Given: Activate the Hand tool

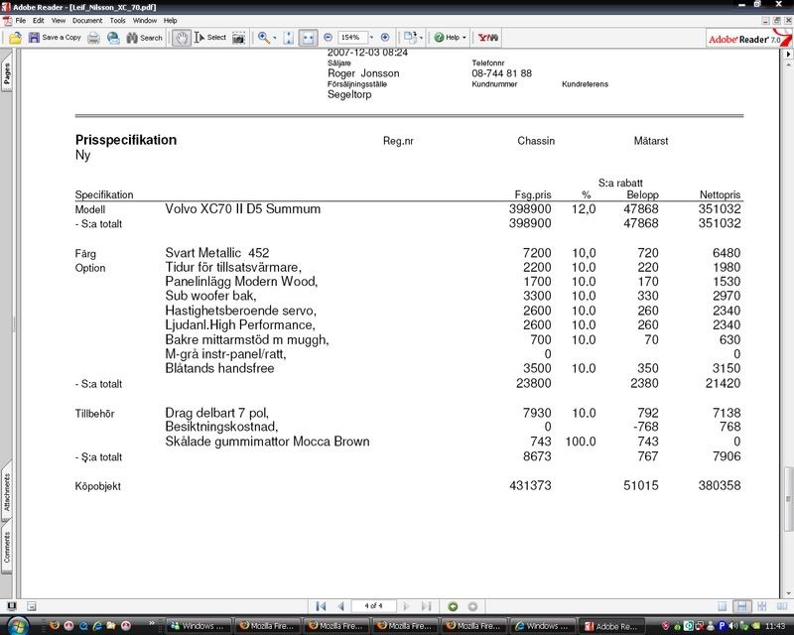Looking at the screenshot, I should pos(181,38).
